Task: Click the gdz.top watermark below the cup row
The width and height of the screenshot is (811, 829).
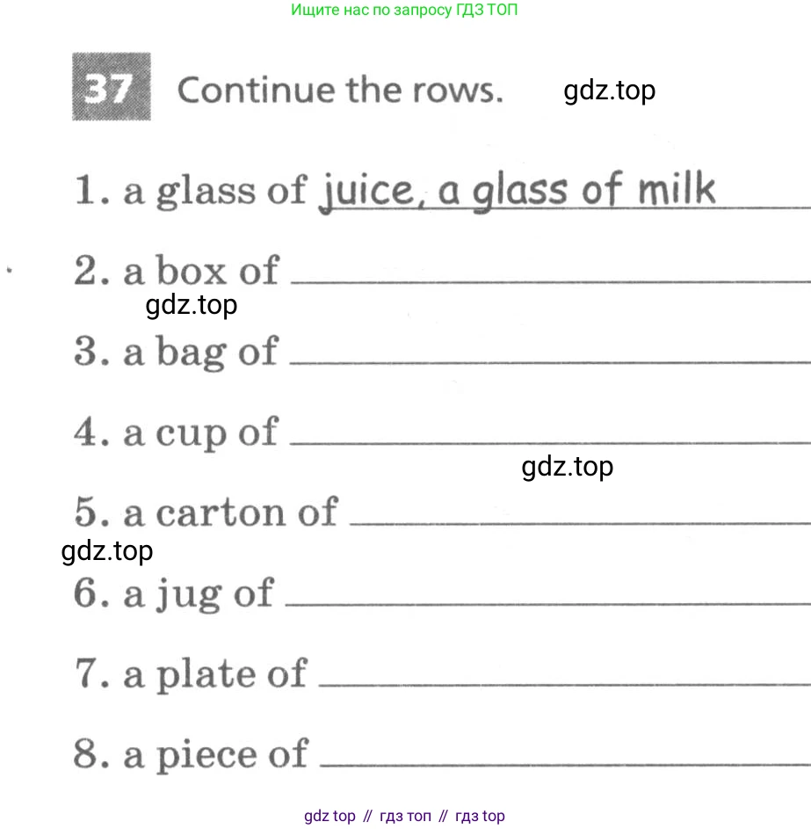Action: point(567,466)
